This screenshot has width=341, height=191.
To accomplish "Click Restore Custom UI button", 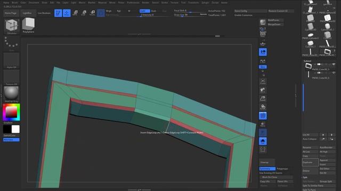I will click(281, 11).
